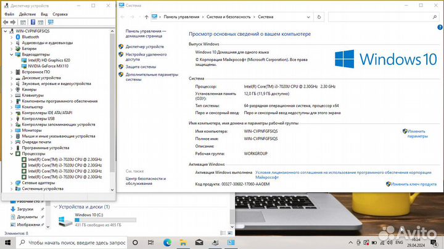This screenshot has height=249, width=444.
Task: Open Центр безопасности и обслуживания link
Action: point(146,181)
